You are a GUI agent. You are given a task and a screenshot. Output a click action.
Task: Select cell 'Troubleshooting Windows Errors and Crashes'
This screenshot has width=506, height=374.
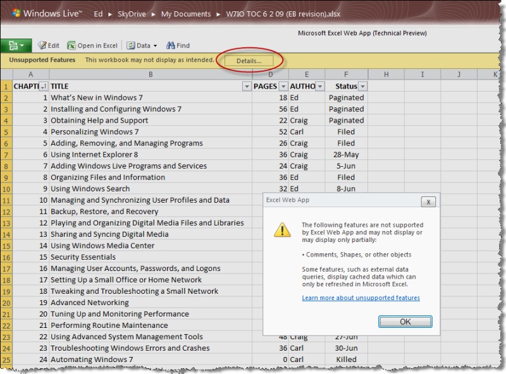pyautogui.click(x=151, y=348)
